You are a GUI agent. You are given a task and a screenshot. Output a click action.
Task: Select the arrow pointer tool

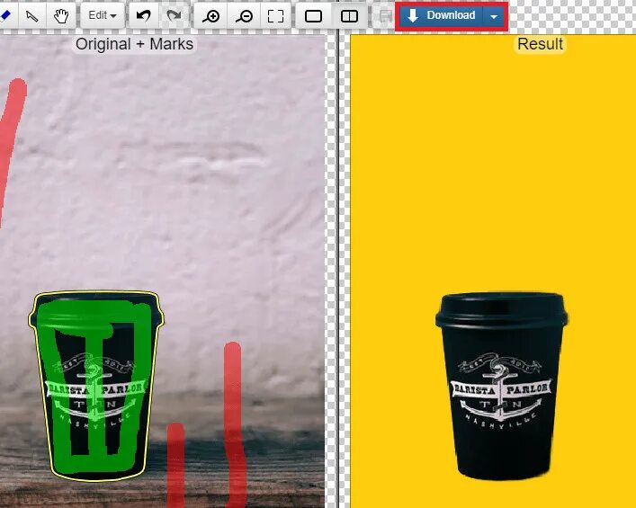coord(32,16)
